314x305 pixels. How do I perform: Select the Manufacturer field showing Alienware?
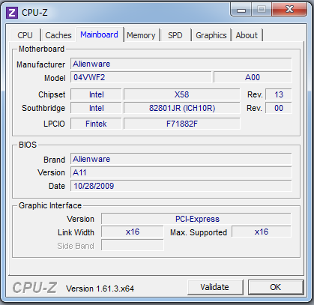181,64
